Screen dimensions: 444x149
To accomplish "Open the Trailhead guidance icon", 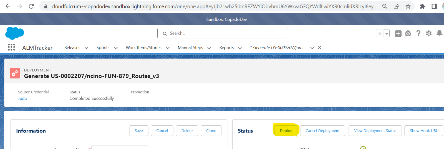I will [408, 33].
